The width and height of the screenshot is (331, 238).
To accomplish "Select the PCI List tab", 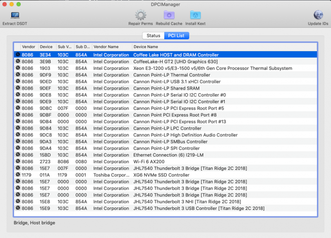I will 177,36.
